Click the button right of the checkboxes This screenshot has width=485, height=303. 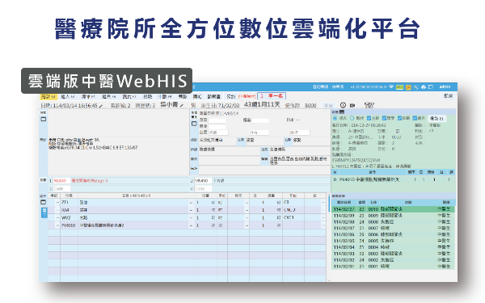point(436,119)
